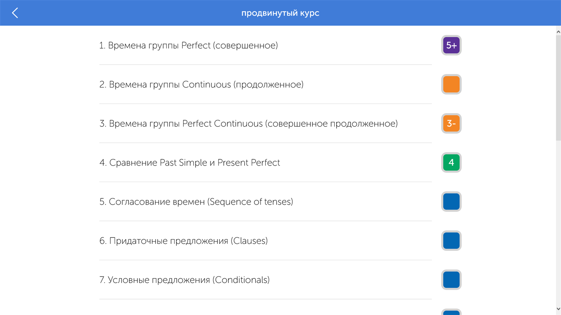The height and width of the screenshot is (315, 561).
Task: Open lesson 2 Времена группы Continuous
Action: point(201,84)
